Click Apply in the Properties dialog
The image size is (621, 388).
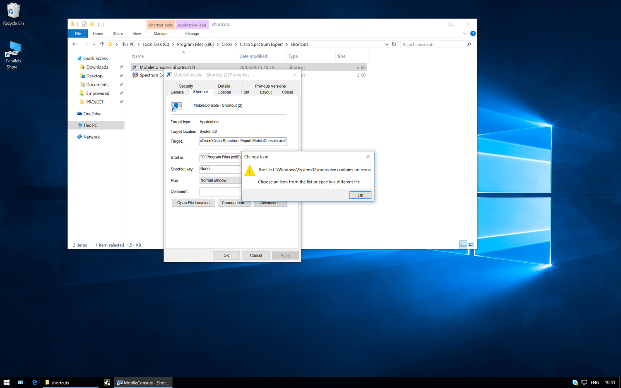(x=285, y=255)
